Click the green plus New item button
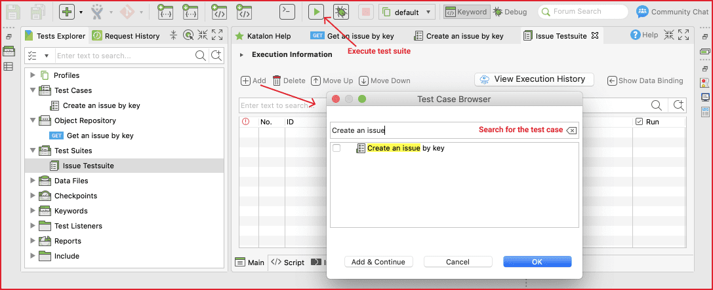 (x=67, y=12)
